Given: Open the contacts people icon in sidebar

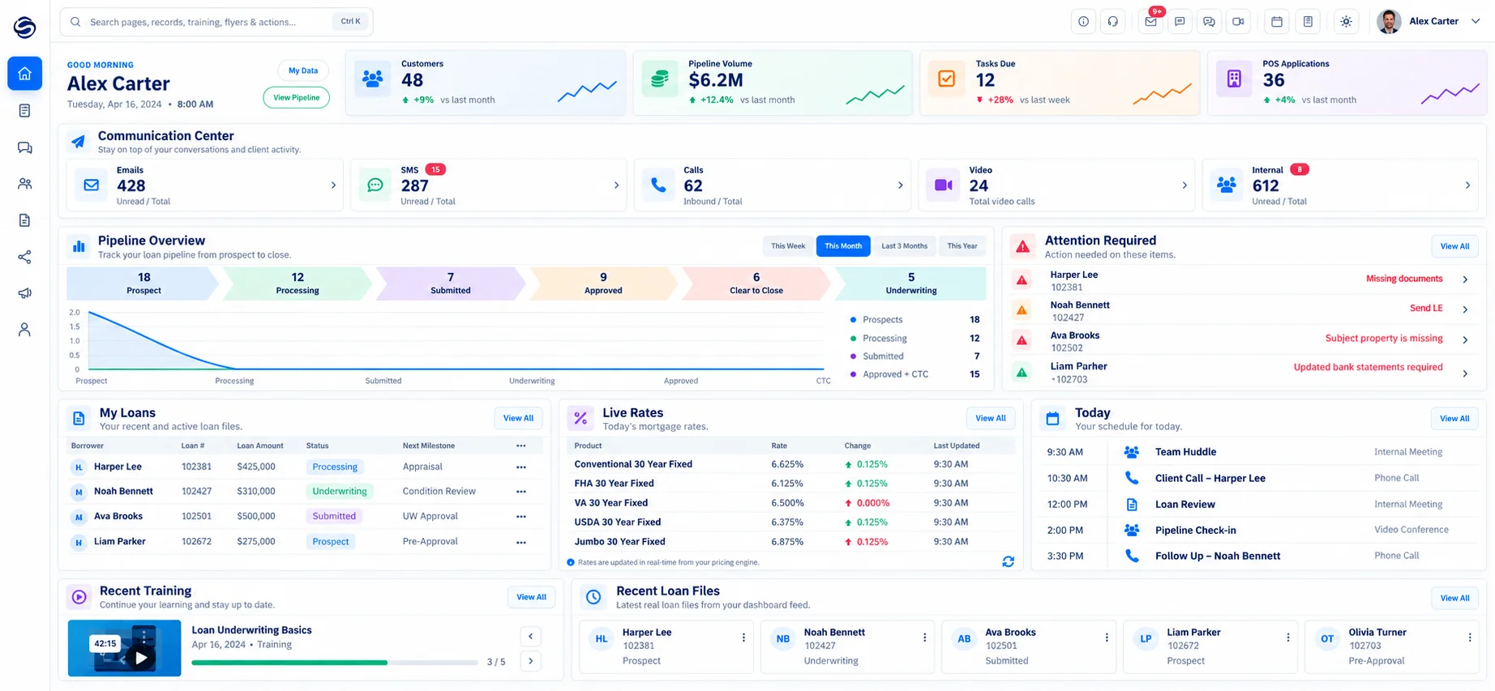Looking at the screenshot, I should [x=24, y=184].
